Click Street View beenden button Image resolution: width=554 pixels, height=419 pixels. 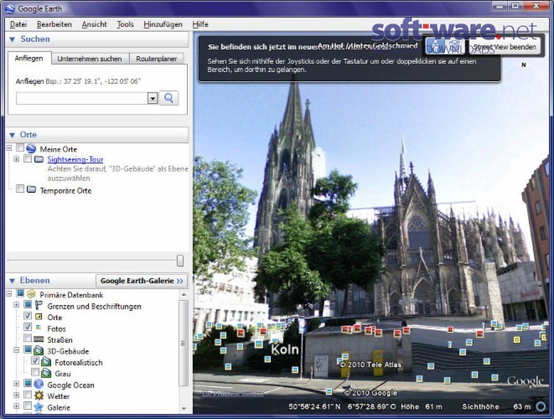coord(505,47)
